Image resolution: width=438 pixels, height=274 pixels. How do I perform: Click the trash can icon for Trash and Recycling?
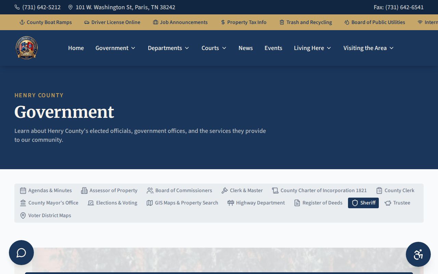[282, 22]
